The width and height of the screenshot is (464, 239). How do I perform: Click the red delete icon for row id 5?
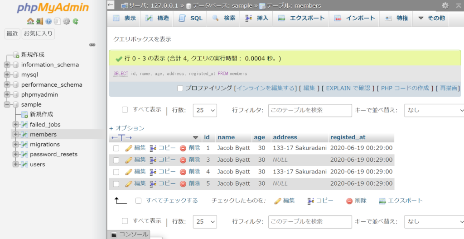pyautogui.click(x=183, y=184)
